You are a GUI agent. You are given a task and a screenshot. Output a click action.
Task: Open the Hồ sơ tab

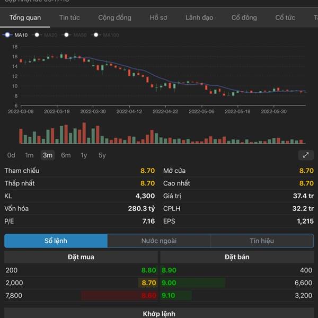pyautogui.click(x=158, y=17)
